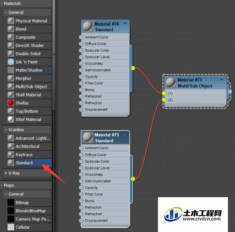The width and height of the screenshot is (235, 232).
Task: Click the grey Matte/Shadow square icon
Action: point(11,70)
